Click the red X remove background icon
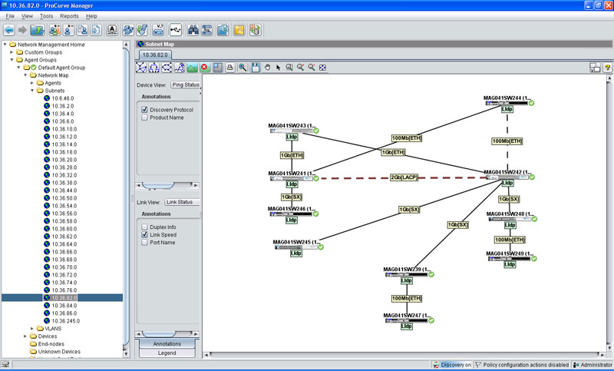Viewport: 614px width, 371px height. point(204,68)
